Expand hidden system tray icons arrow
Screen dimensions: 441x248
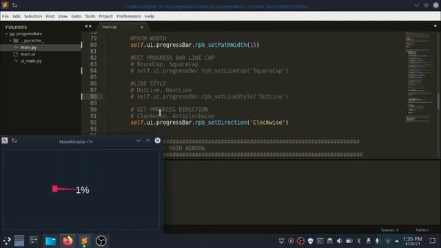pos(397,241)
